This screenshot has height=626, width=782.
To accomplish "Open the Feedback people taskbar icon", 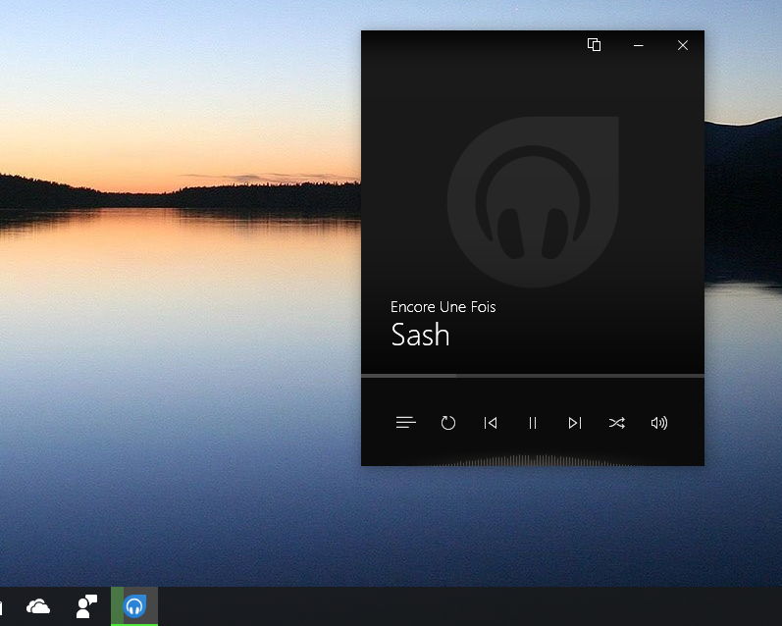I will point(86,606).
